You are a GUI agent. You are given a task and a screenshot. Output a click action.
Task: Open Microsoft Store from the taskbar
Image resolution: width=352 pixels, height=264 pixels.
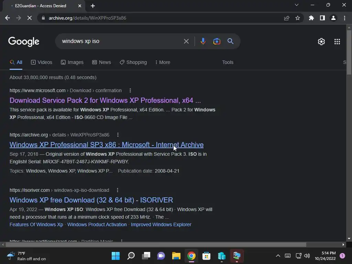206,256
